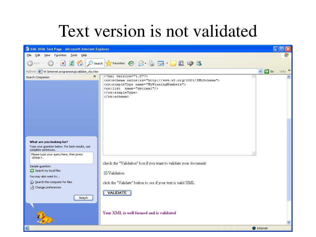Open the address bar dropdown arrow
The image size is (316, 237).
click(x=260, y=71)
